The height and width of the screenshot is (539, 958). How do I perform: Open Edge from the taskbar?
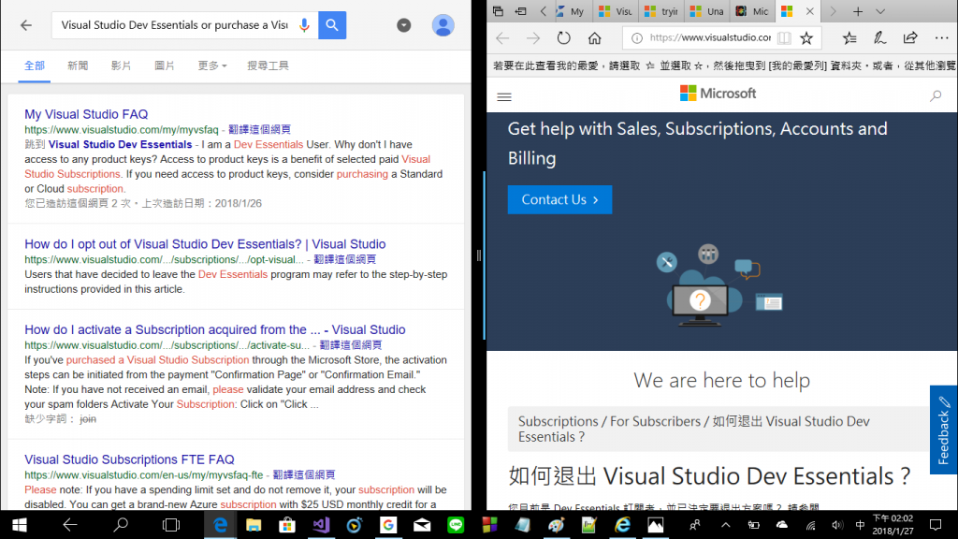pyautogui.click(x=220, y=525)
